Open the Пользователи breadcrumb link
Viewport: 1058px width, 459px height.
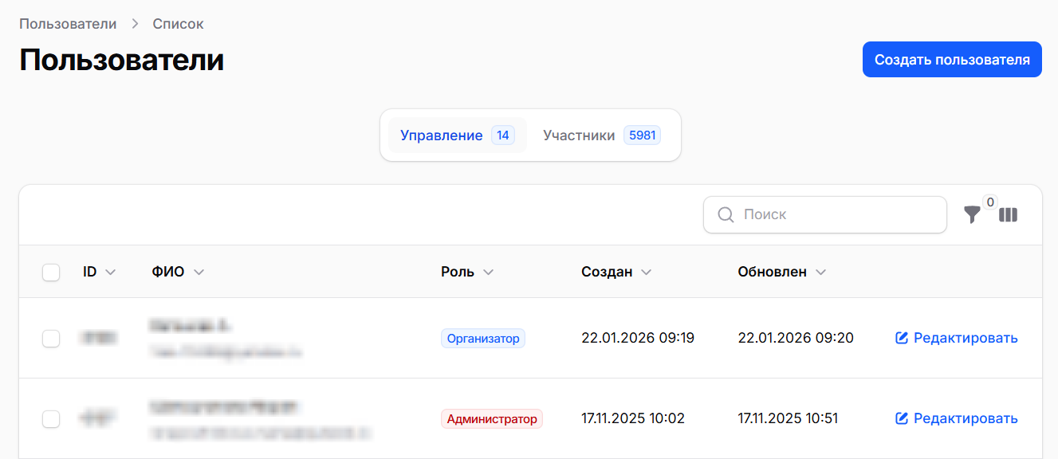coord(68,24)
